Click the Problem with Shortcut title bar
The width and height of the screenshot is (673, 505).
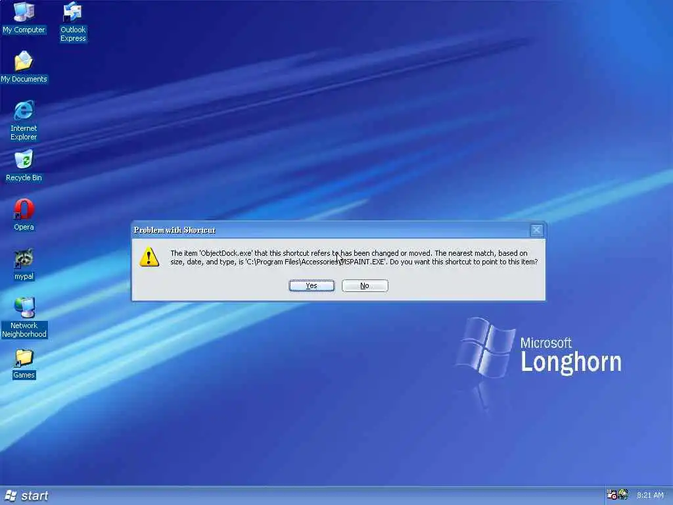(331, 230)
